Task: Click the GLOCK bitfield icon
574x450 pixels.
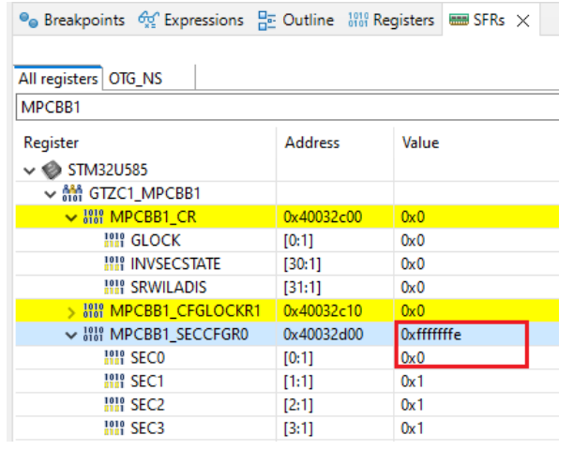Action: pyautogui.click(x=114, y=240)
